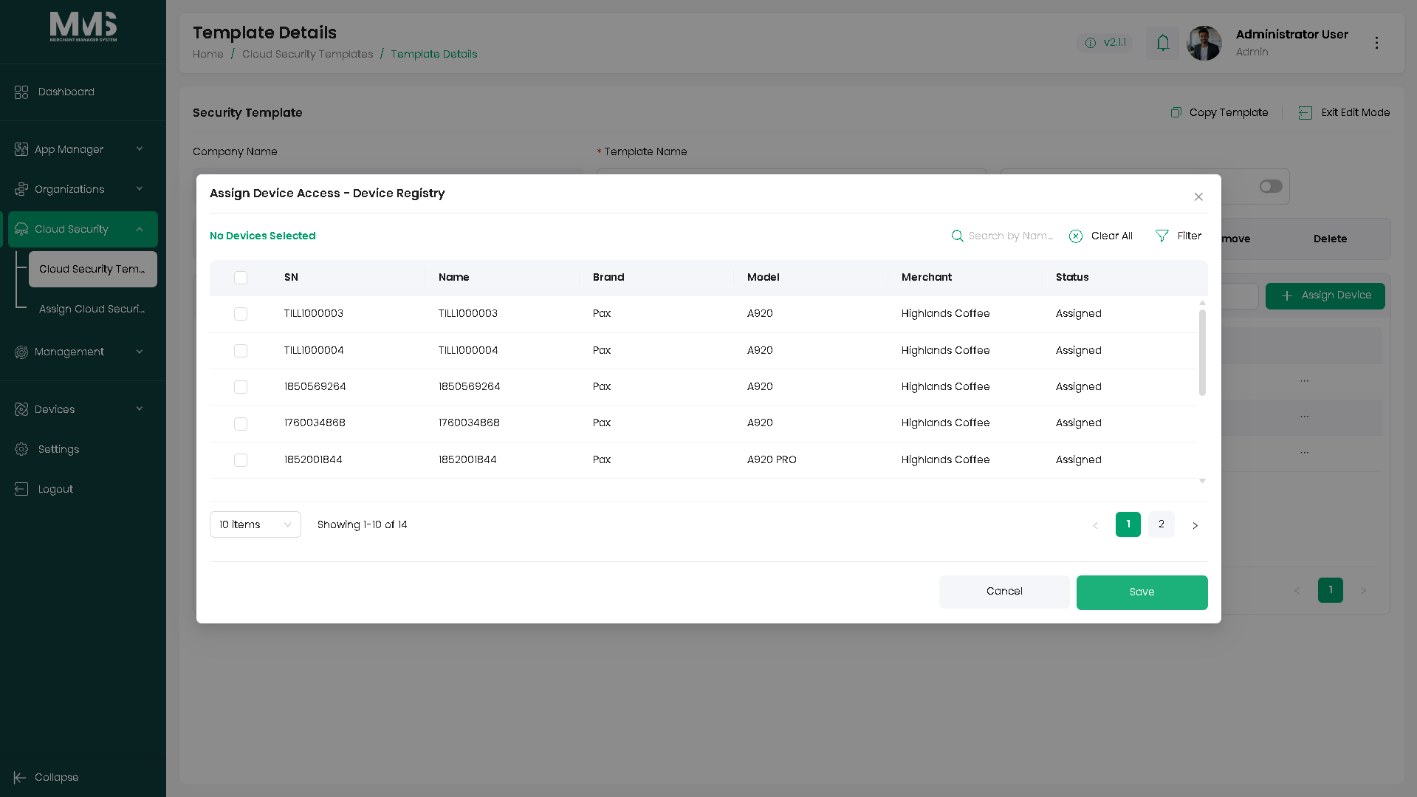Select checkbox for device 1850569264
This screenshot has width=1417, height=797.
click(241, 387)
